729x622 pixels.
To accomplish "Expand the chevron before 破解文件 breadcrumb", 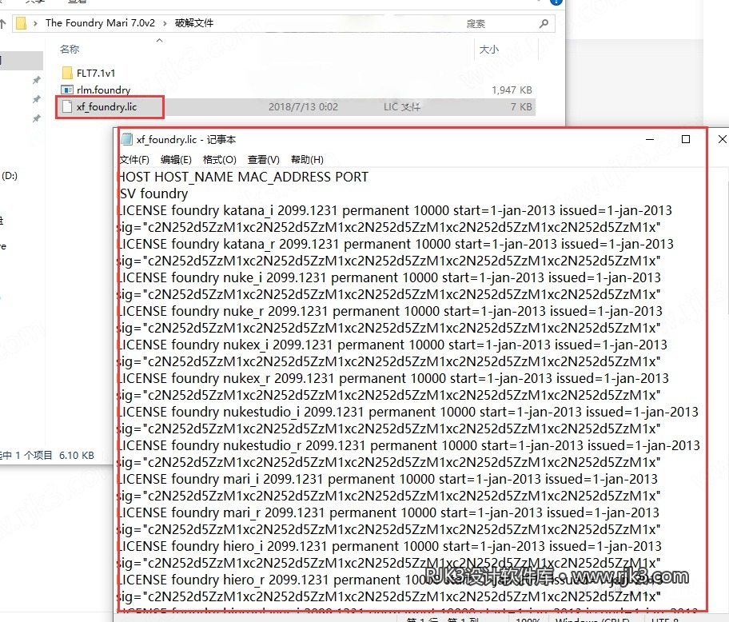I will [165, 23].
